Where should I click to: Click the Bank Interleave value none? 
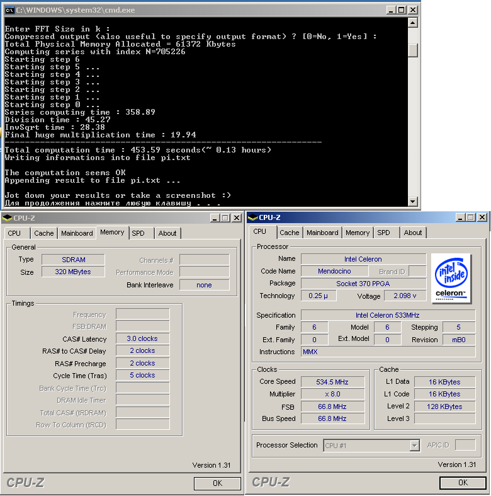(x=204, y=285)
